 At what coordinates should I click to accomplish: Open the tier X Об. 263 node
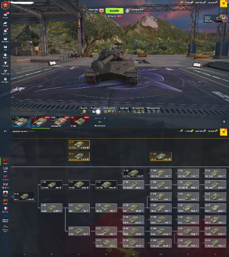click(215, 185)
